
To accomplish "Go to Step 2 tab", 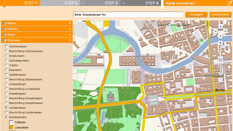I will tap(71, 3).
